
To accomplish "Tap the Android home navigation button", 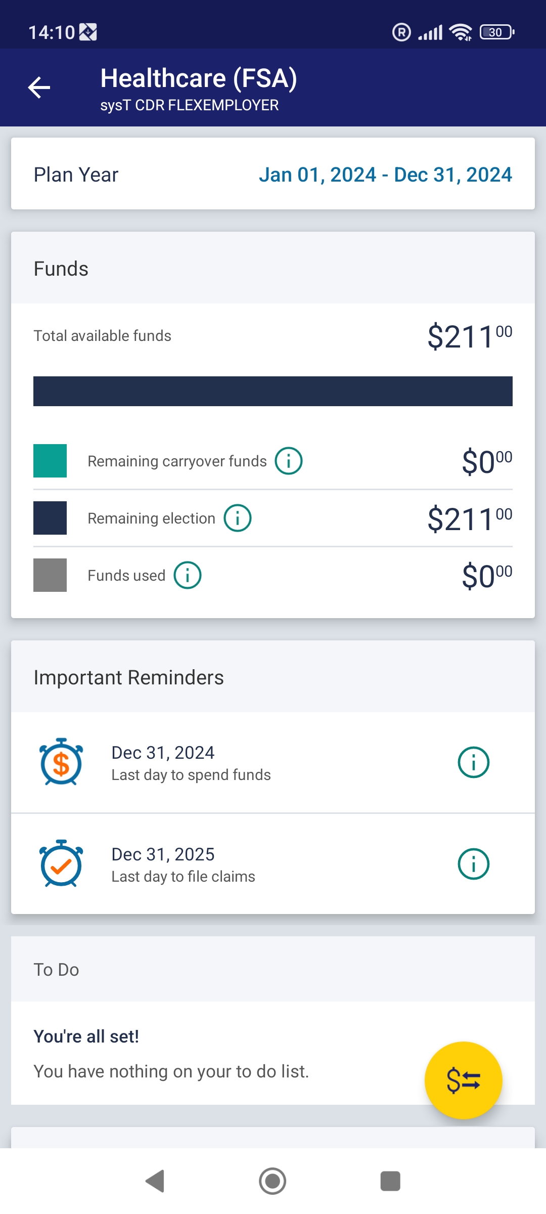I will (x=272, y=1181).
